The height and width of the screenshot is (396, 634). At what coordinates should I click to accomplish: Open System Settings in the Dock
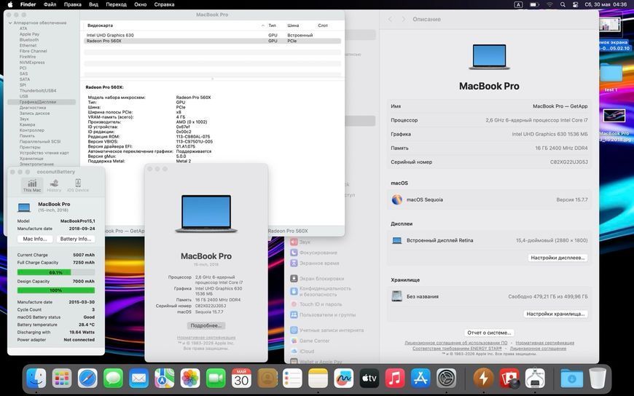(x=447, y=379)
